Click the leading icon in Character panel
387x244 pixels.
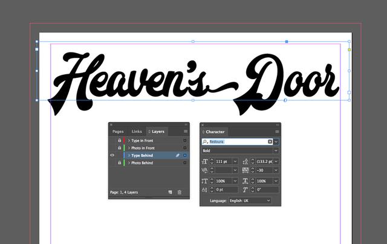(246, 161)
